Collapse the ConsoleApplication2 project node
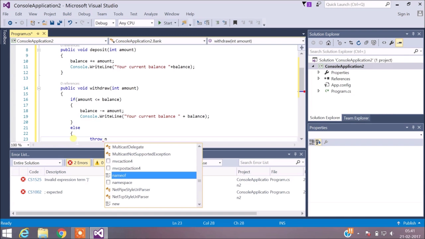Viewport: 425px width, 239px height. pyautogui.click(x=312, y=66)
